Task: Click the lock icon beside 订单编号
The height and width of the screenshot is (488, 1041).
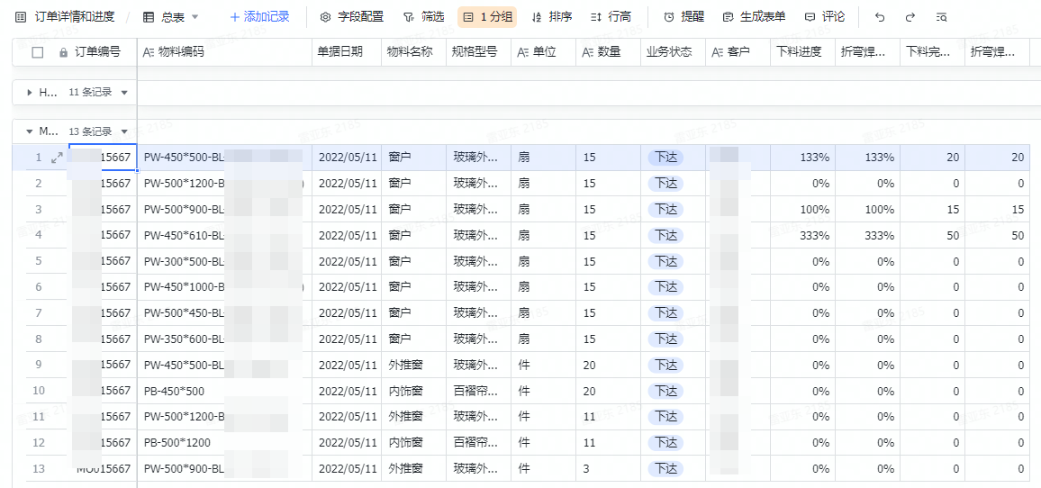Action: click(x=64, y=52)
